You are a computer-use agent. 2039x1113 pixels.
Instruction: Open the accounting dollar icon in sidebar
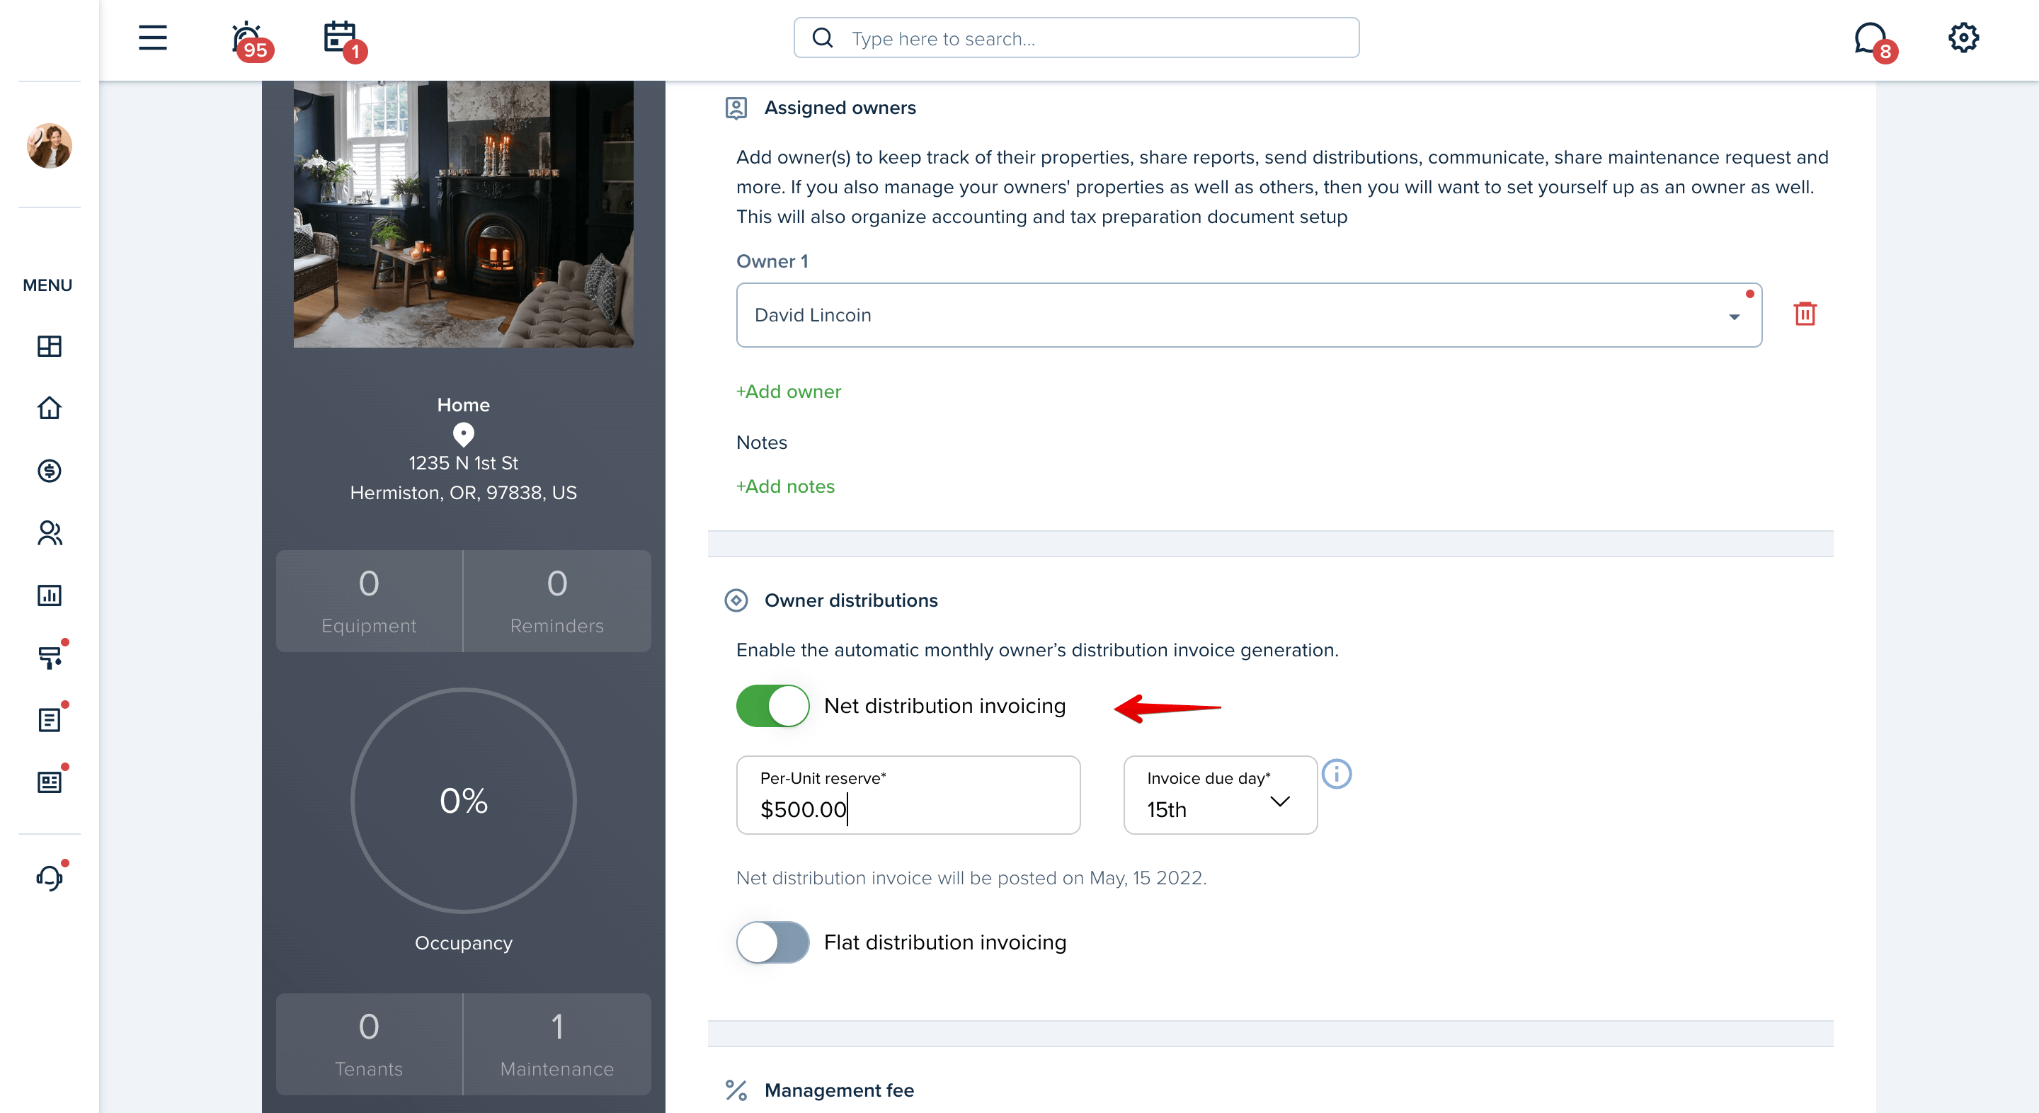click(x=49, y=470)
